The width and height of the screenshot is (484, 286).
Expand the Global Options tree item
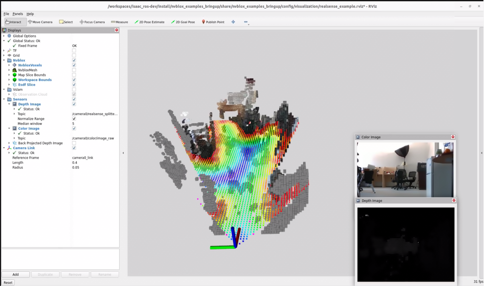point(4,36)
